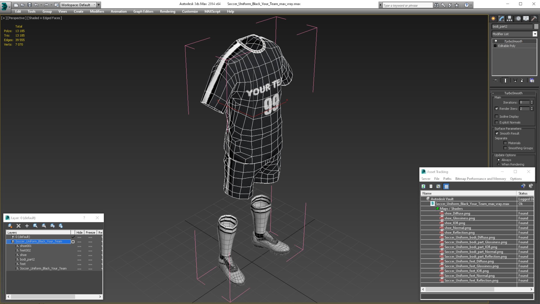Open Configure Modifier Sets icon
Image resolution: width=540 pixels, height=304 pixels.
tap(532, 81)
